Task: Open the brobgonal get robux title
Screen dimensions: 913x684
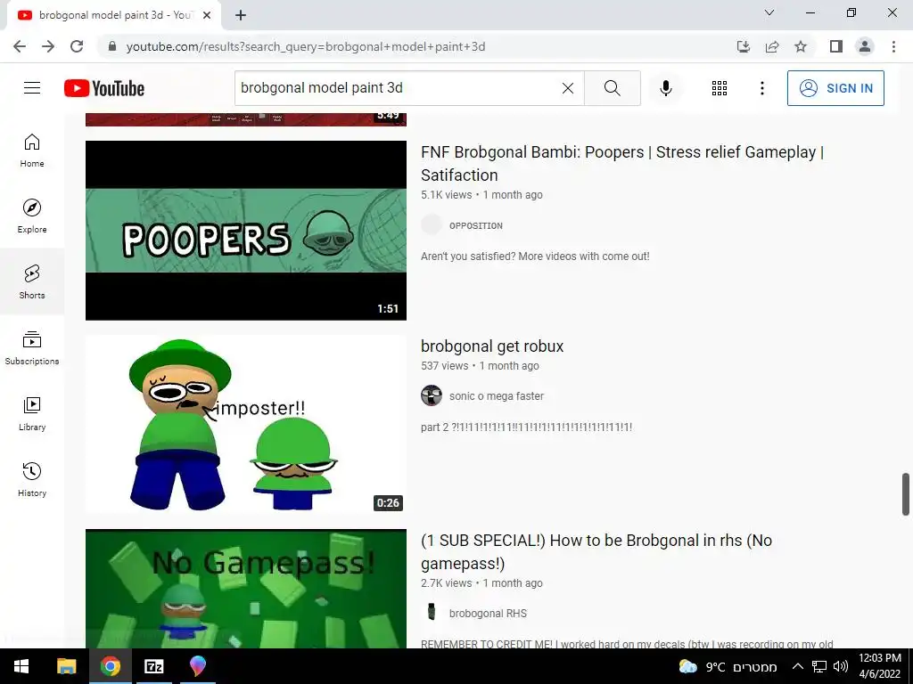Action: click(492, 346)
